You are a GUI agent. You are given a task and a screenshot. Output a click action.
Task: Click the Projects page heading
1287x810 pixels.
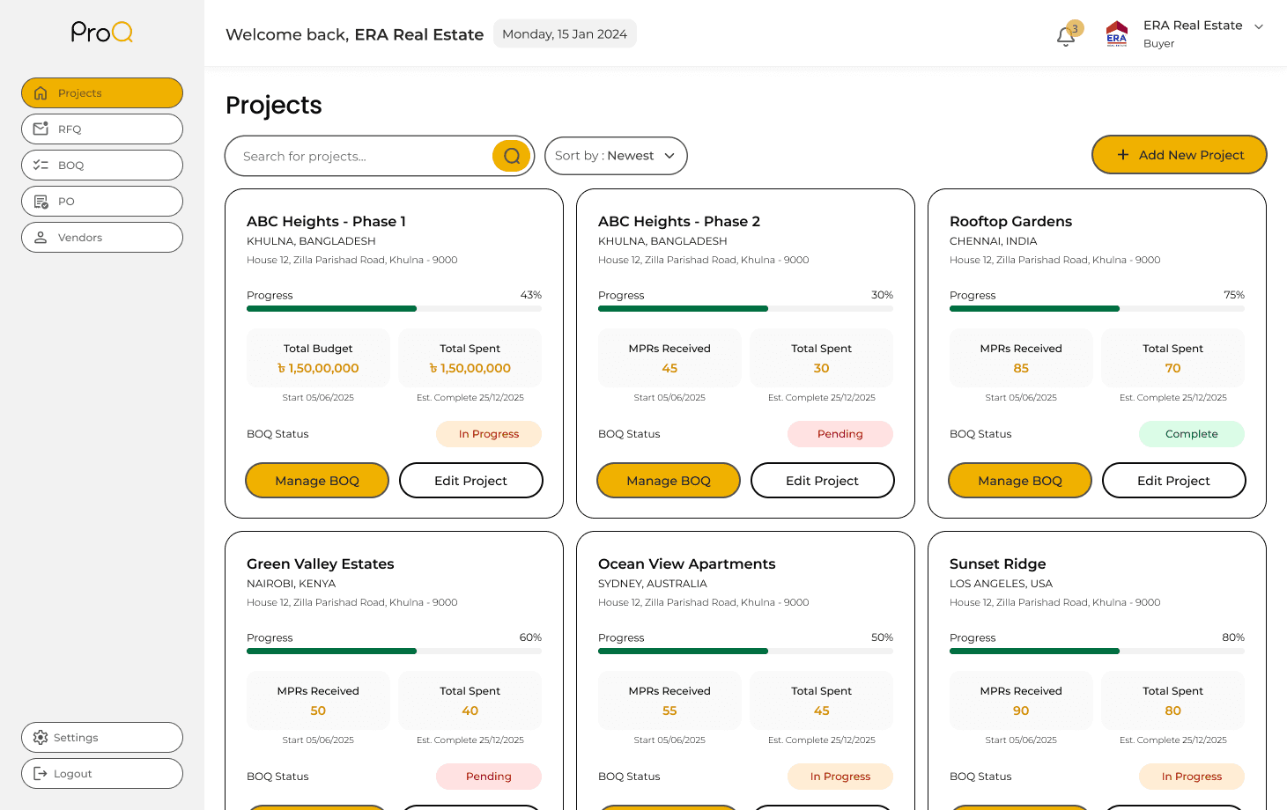pyautogui.click(x=274, y=106)
